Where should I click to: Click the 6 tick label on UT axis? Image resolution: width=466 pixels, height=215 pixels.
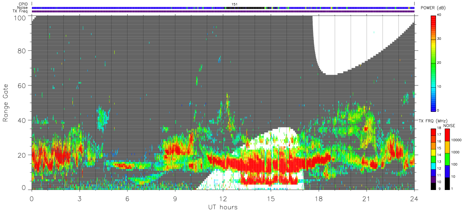(128, 198)
